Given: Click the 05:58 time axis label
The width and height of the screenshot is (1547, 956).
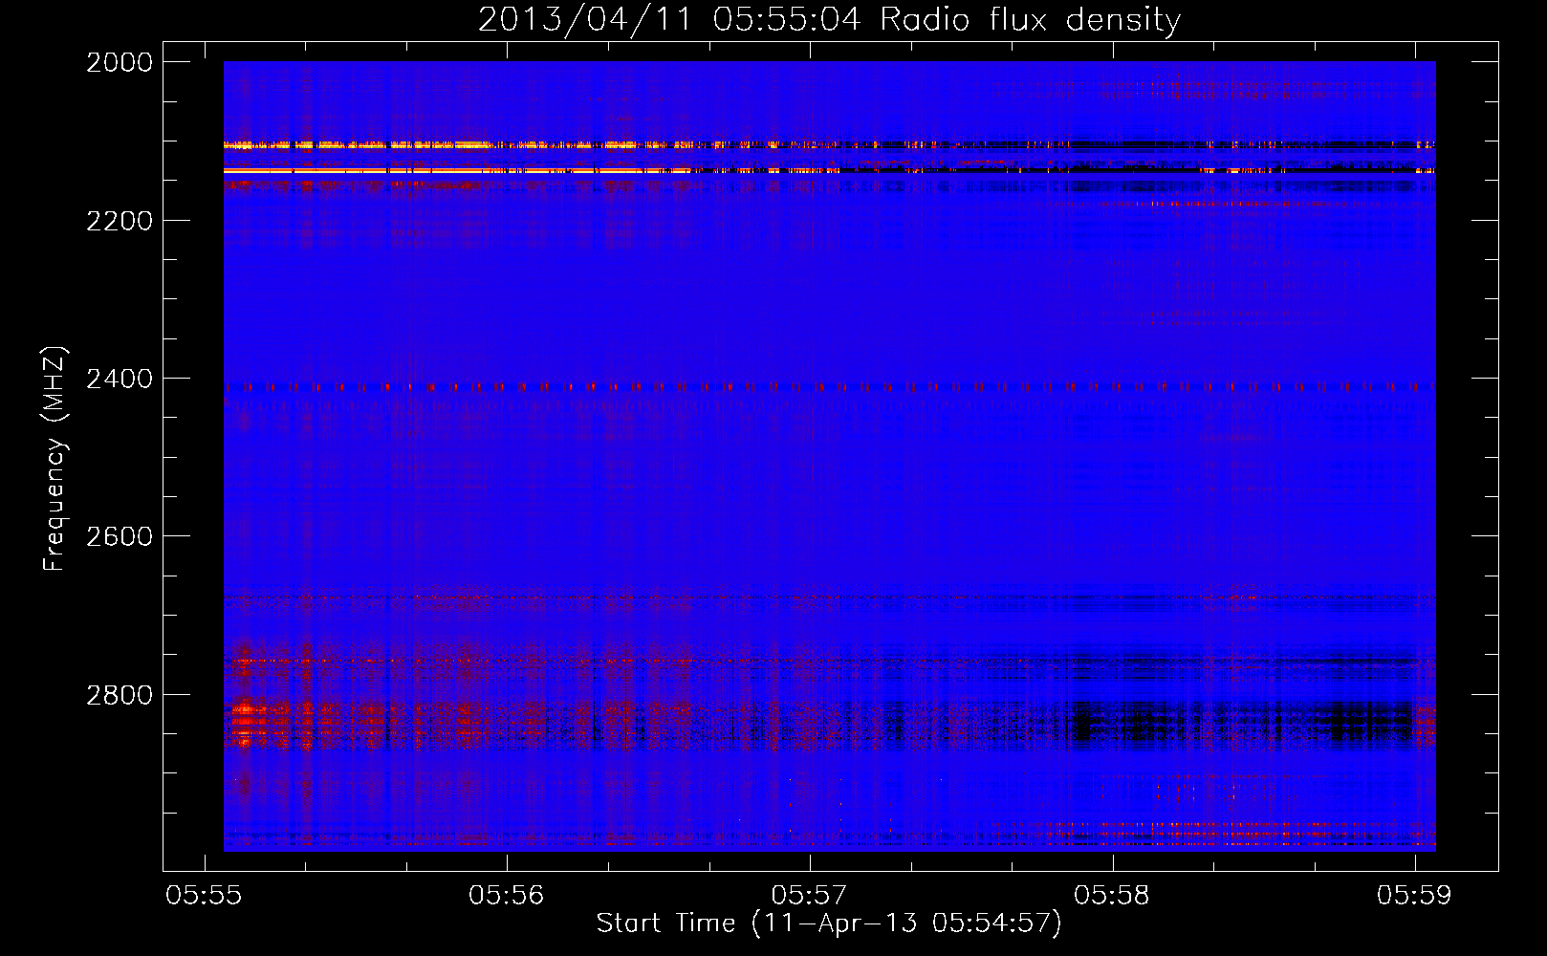Looking at the screenshot, I should 1112,895.
